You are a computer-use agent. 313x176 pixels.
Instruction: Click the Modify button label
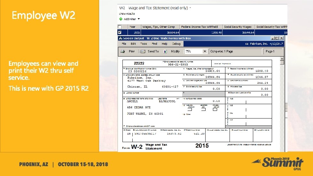tap(175, 51)
